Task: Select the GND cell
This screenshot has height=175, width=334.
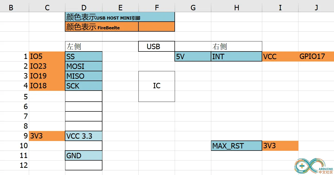Action: click(84, 156)
